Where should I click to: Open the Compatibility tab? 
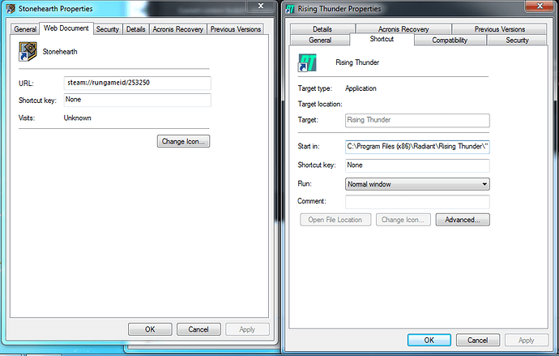(450, 40)
